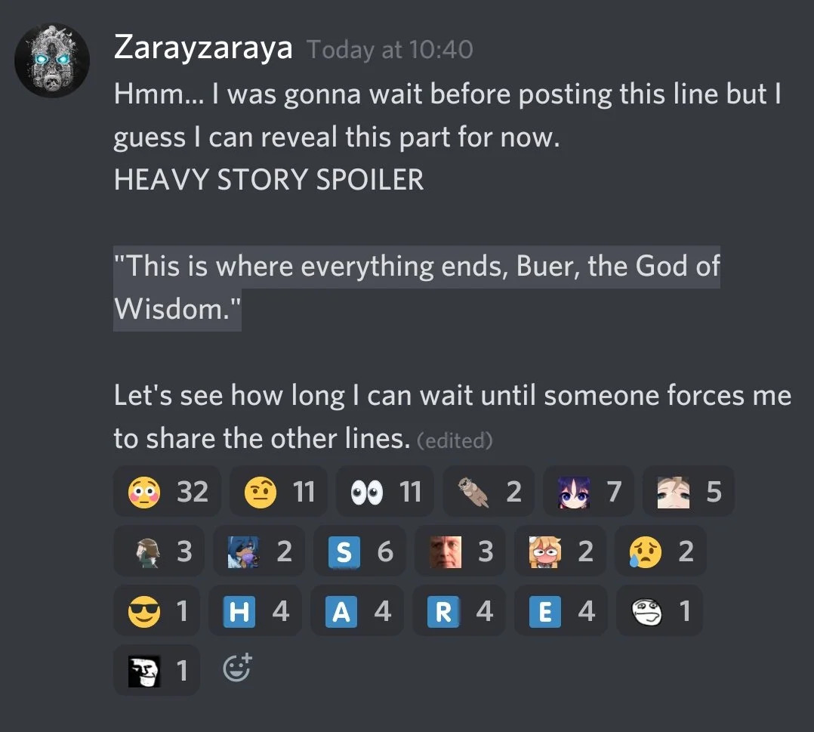Click the Today at 10:40 timestamp

390,50
